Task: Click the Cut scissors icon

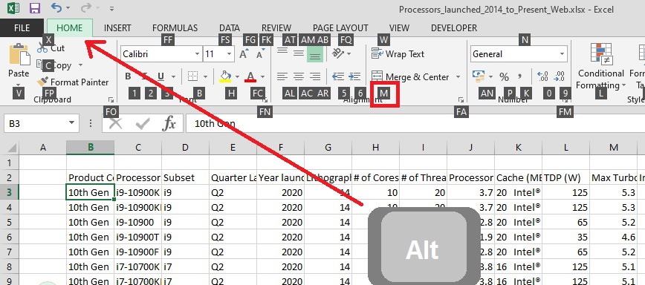Action: pos(42,48)
